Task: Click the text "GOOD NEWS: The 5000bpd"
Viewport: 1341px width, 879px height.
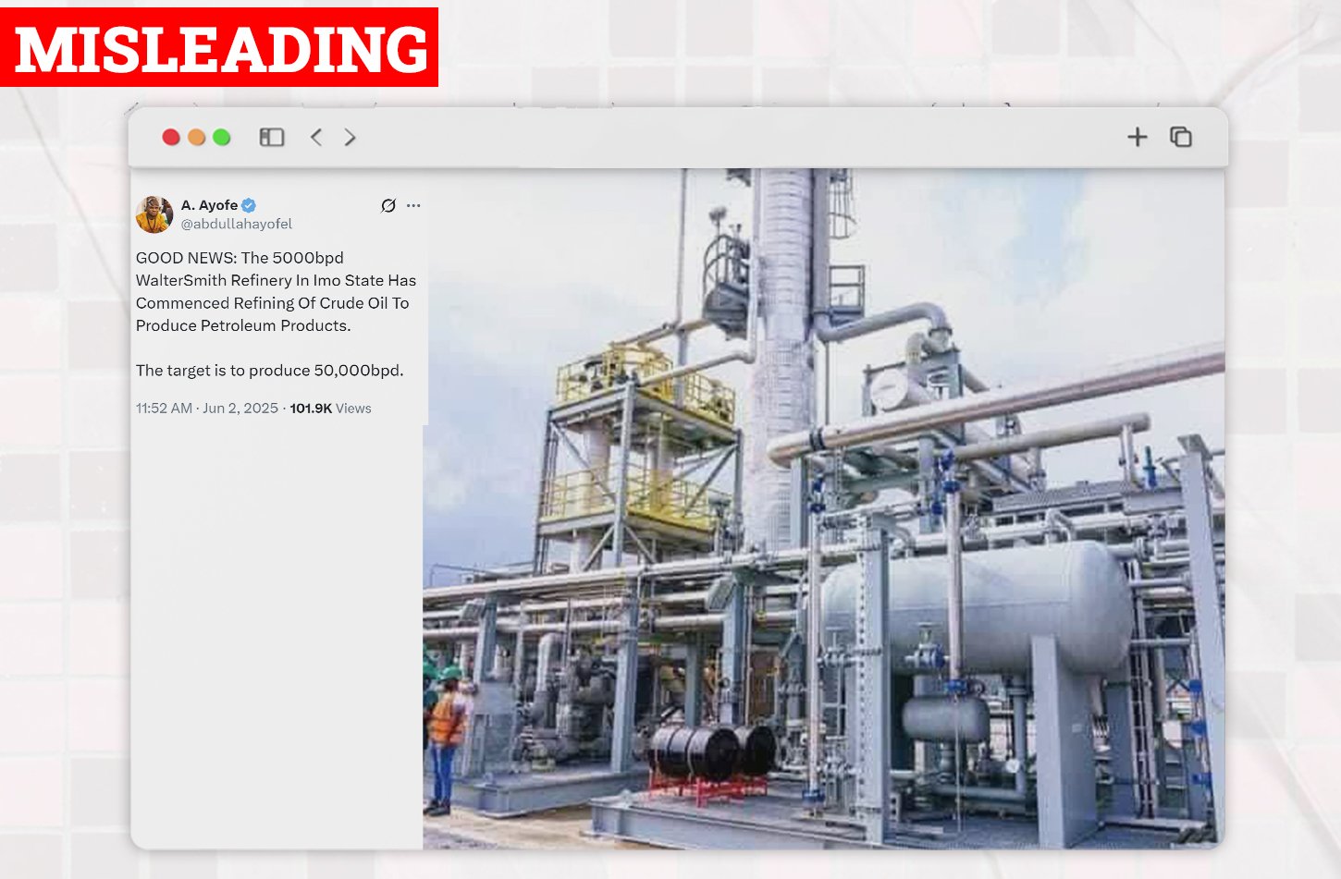Action: [x=240, y=258]
